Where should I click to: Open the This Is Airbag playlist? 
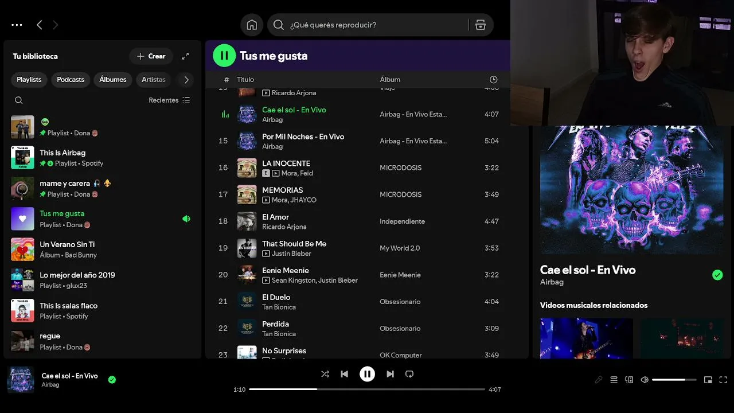[103, 158]
